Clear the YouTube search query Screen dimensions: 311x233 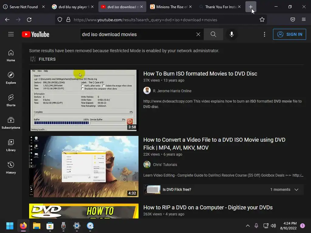tap(198, 35)
